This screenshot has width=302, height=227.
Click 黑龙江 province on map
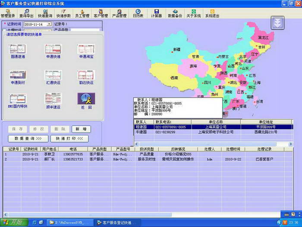263,38
